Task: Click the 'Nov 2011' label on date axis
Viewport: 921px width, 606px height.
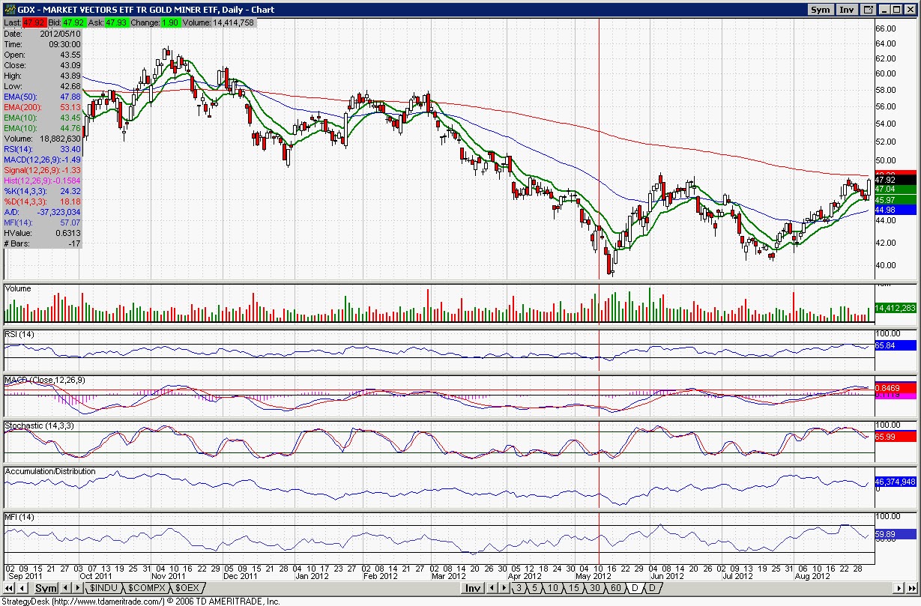Action: click(x=167, y=577)
